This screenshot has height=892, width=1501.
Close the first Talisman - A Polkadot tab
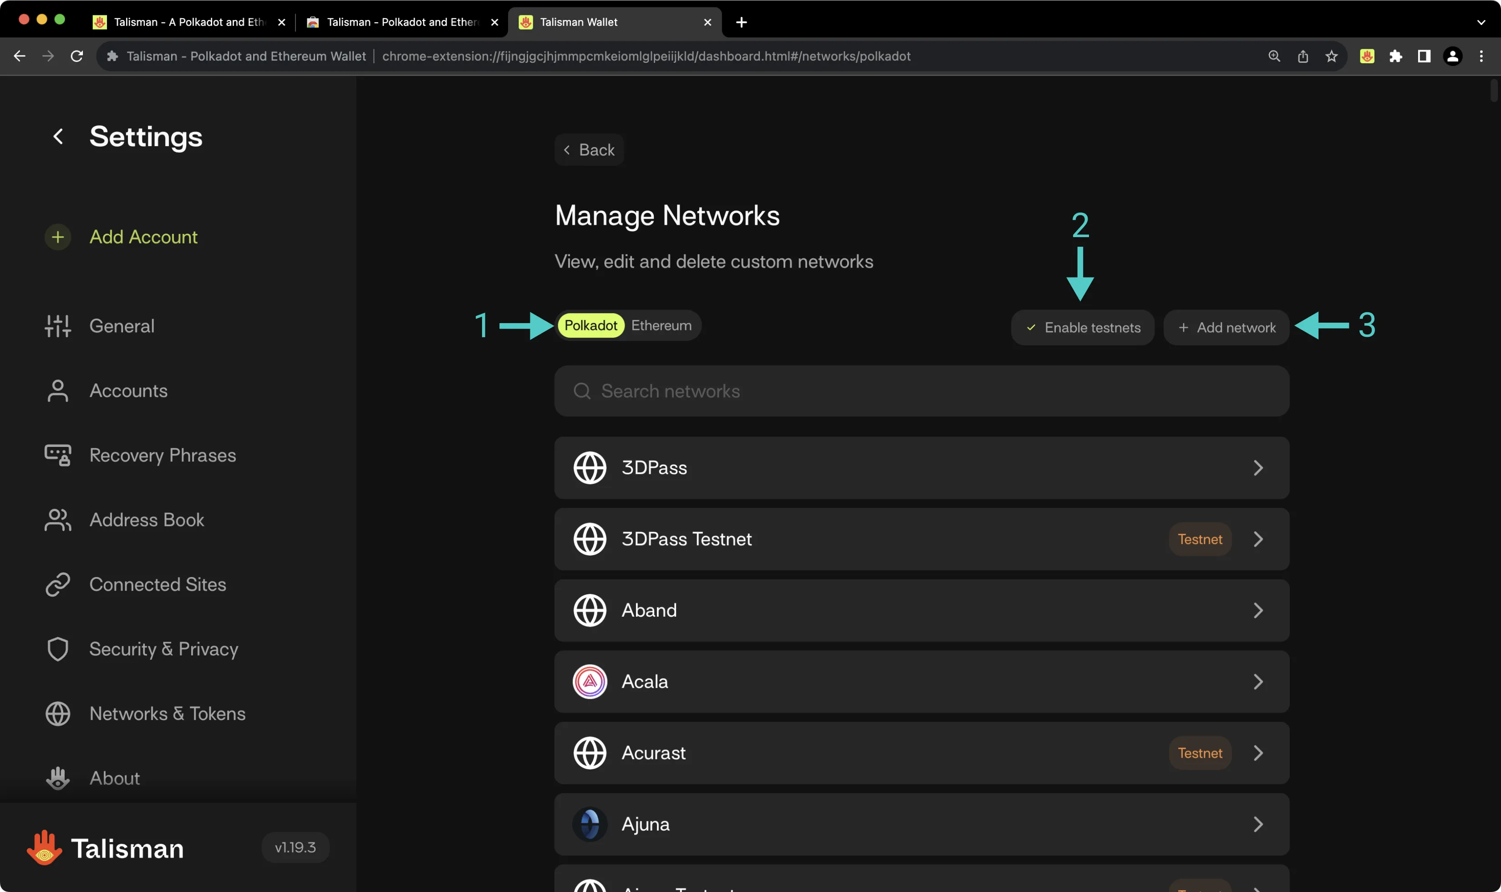(x=281, y=22)
